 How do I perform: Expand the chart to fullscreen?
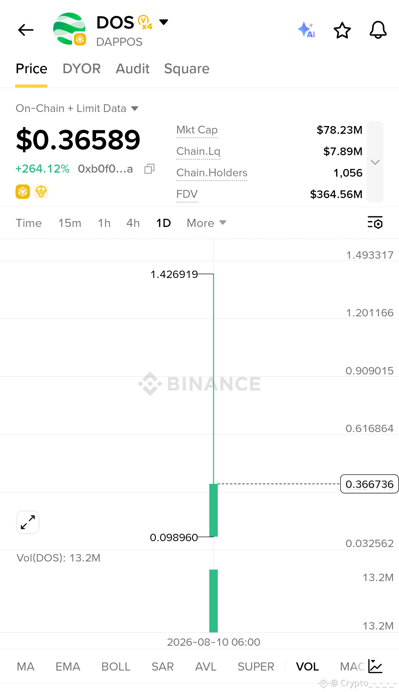click(28, 522)
